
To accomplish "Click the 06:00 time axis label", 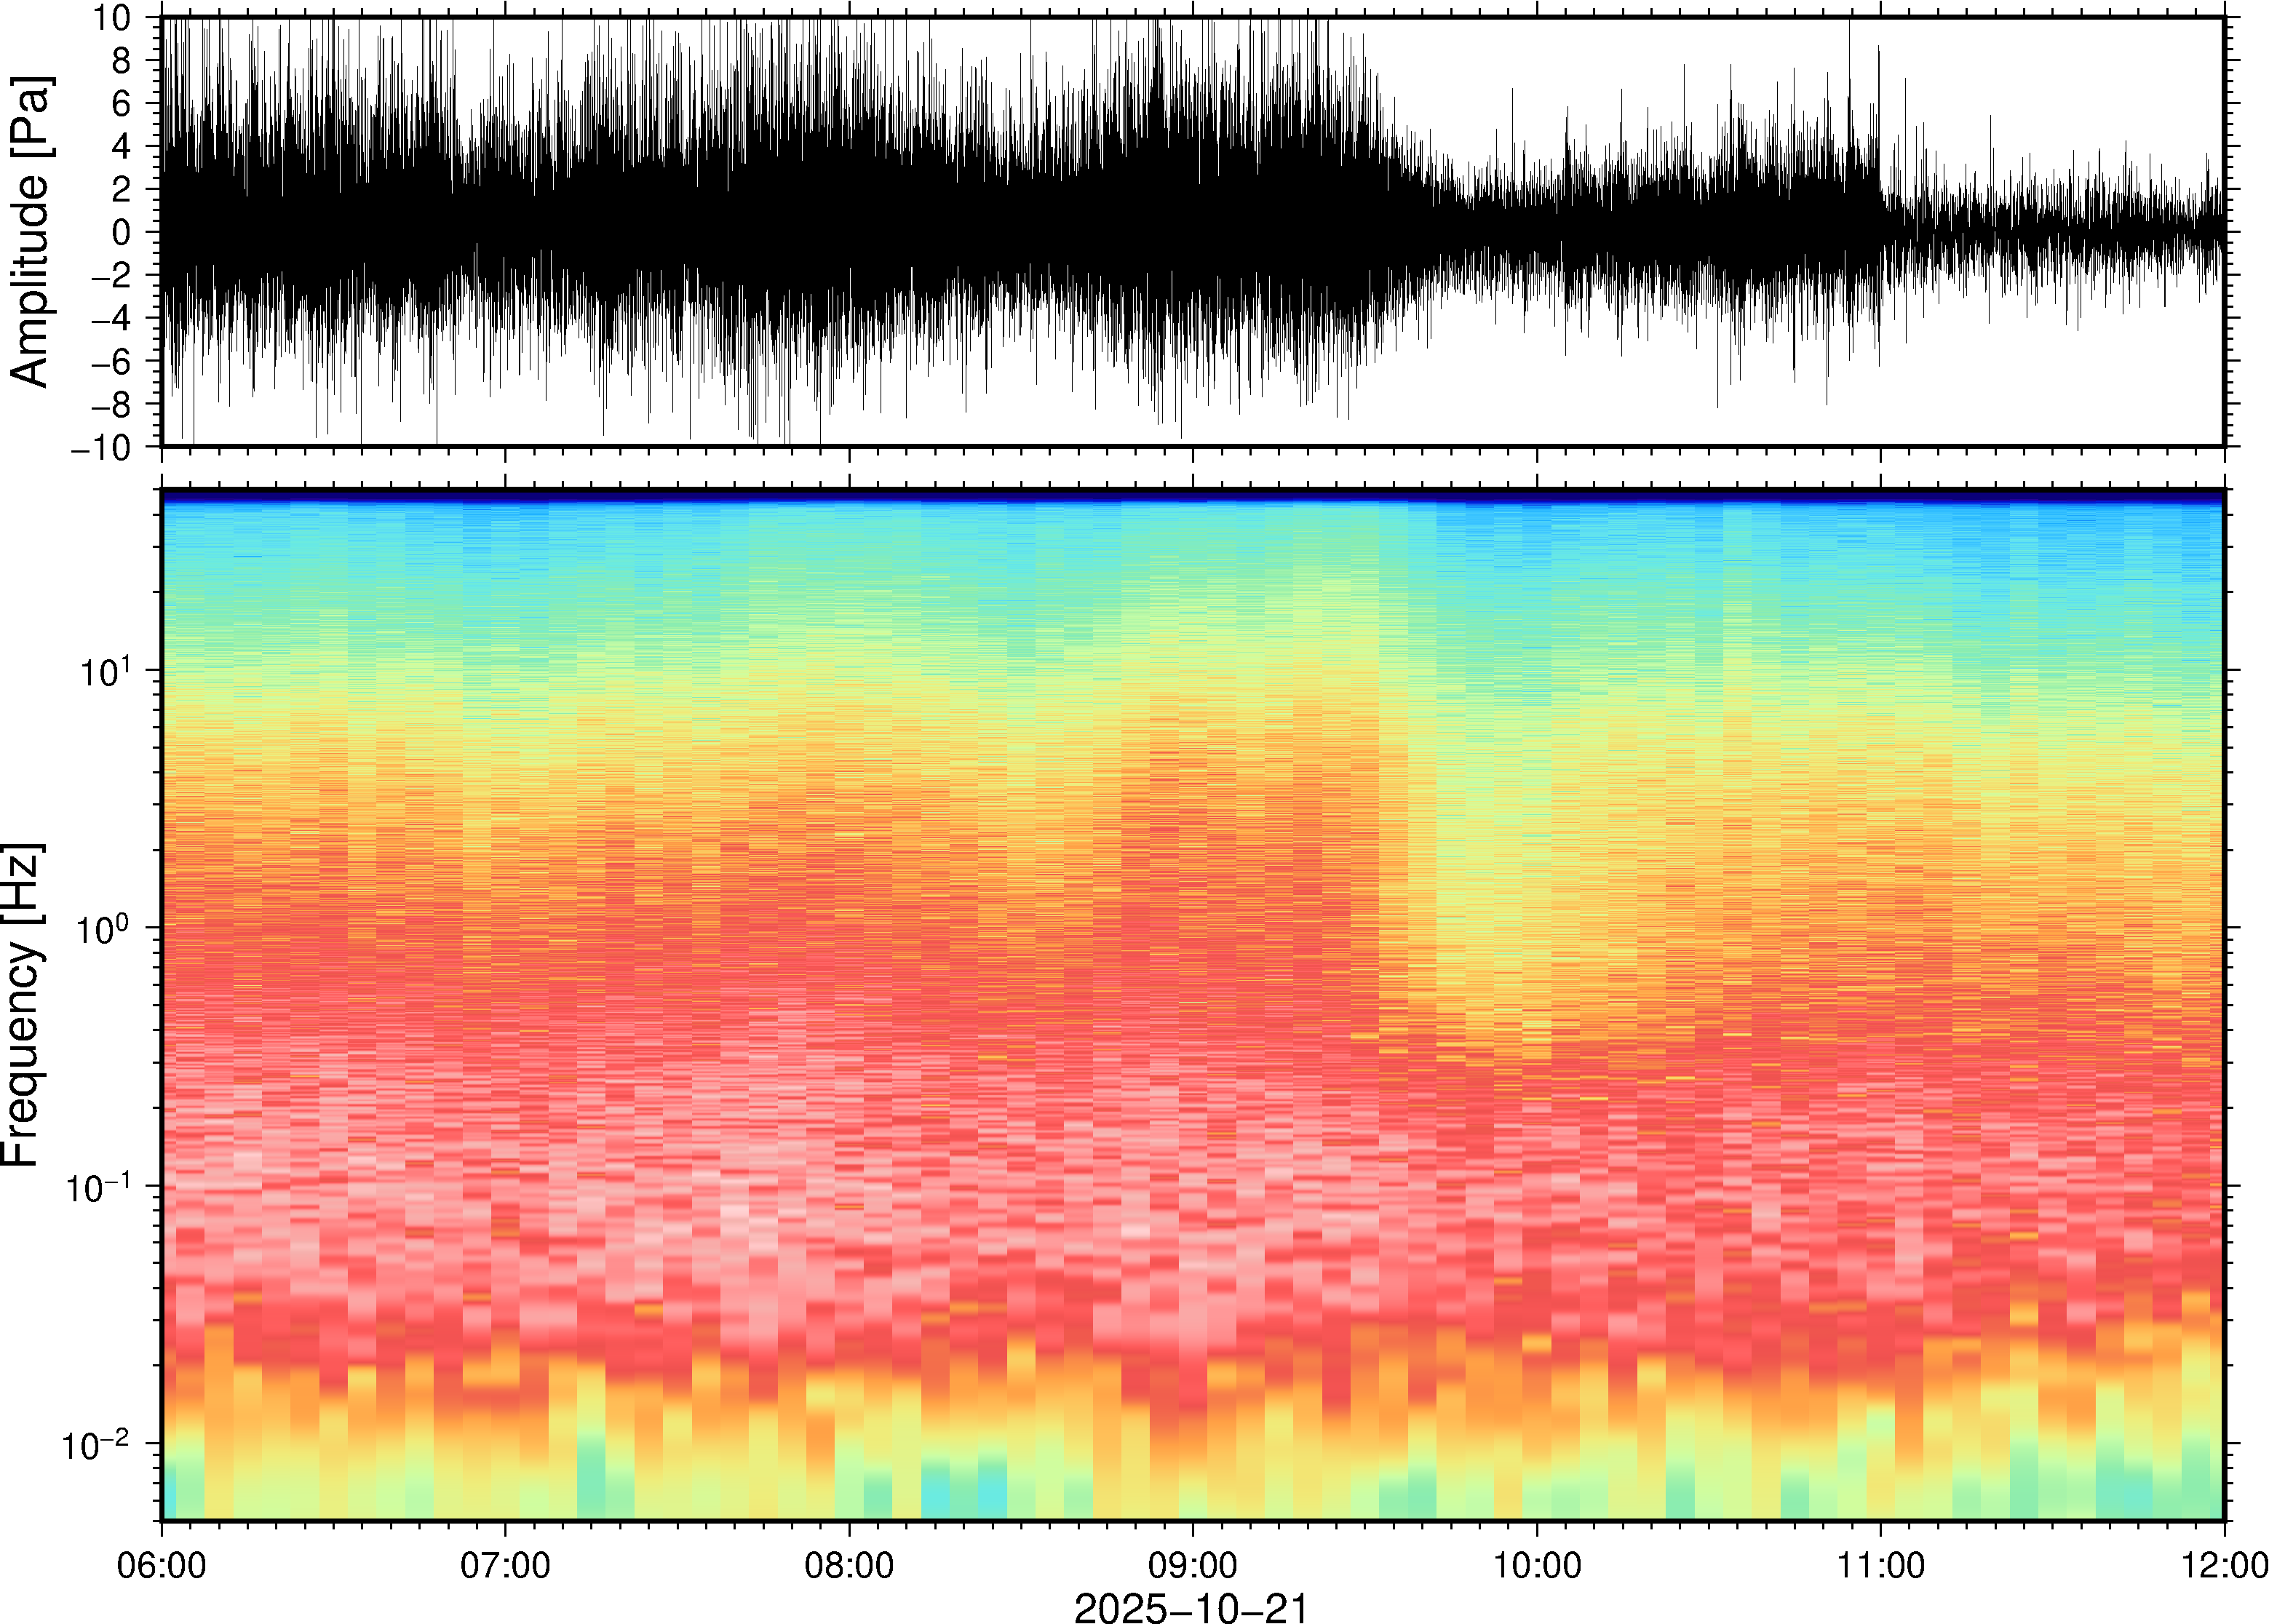I will tap(161, 1565).
